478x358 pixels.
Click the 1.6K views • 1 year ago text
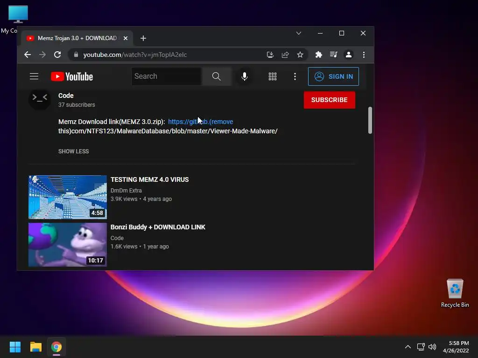tap(140, 247)
